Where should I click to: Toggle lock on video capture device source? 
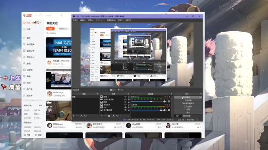point(129,99)
